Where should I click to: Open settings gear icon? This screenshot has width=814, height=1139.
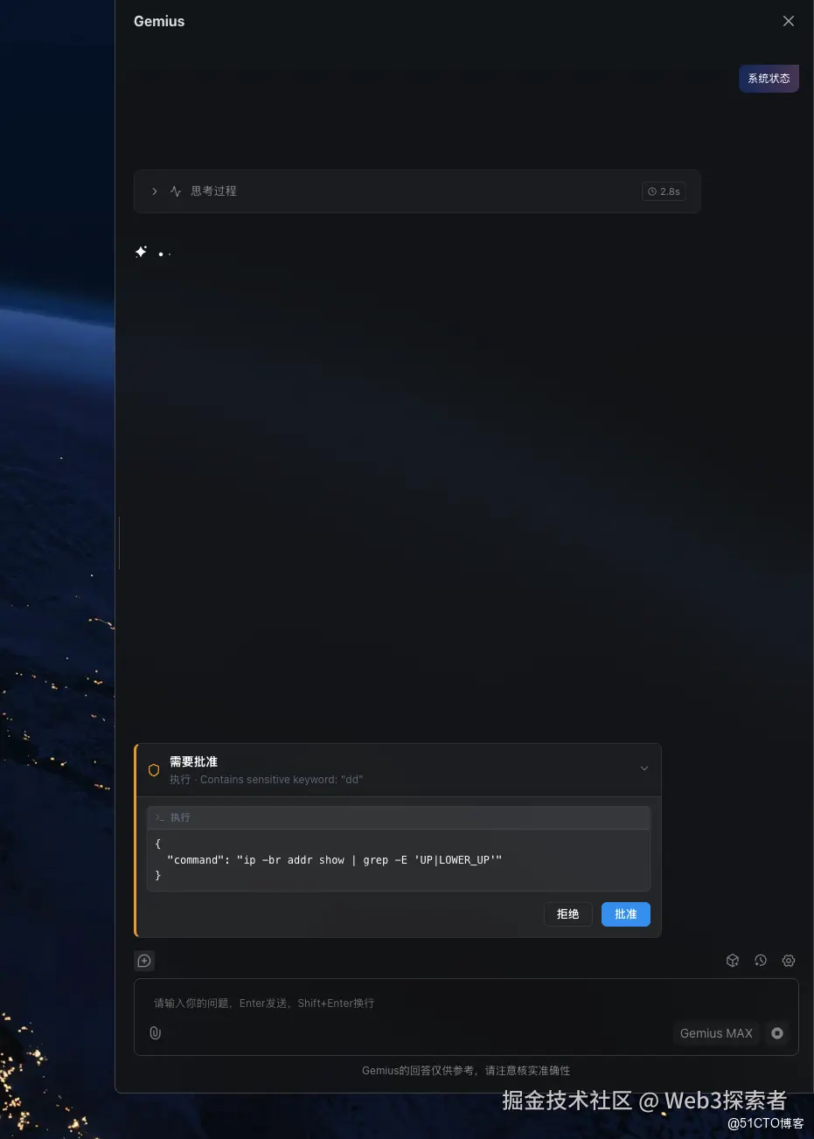point(789,961)
